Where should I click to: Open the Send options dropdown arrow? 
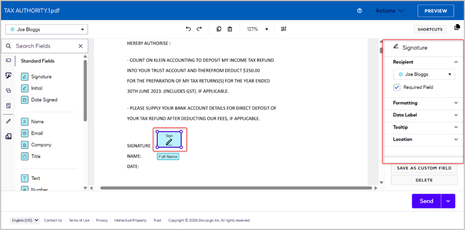[x=448, y=201]
